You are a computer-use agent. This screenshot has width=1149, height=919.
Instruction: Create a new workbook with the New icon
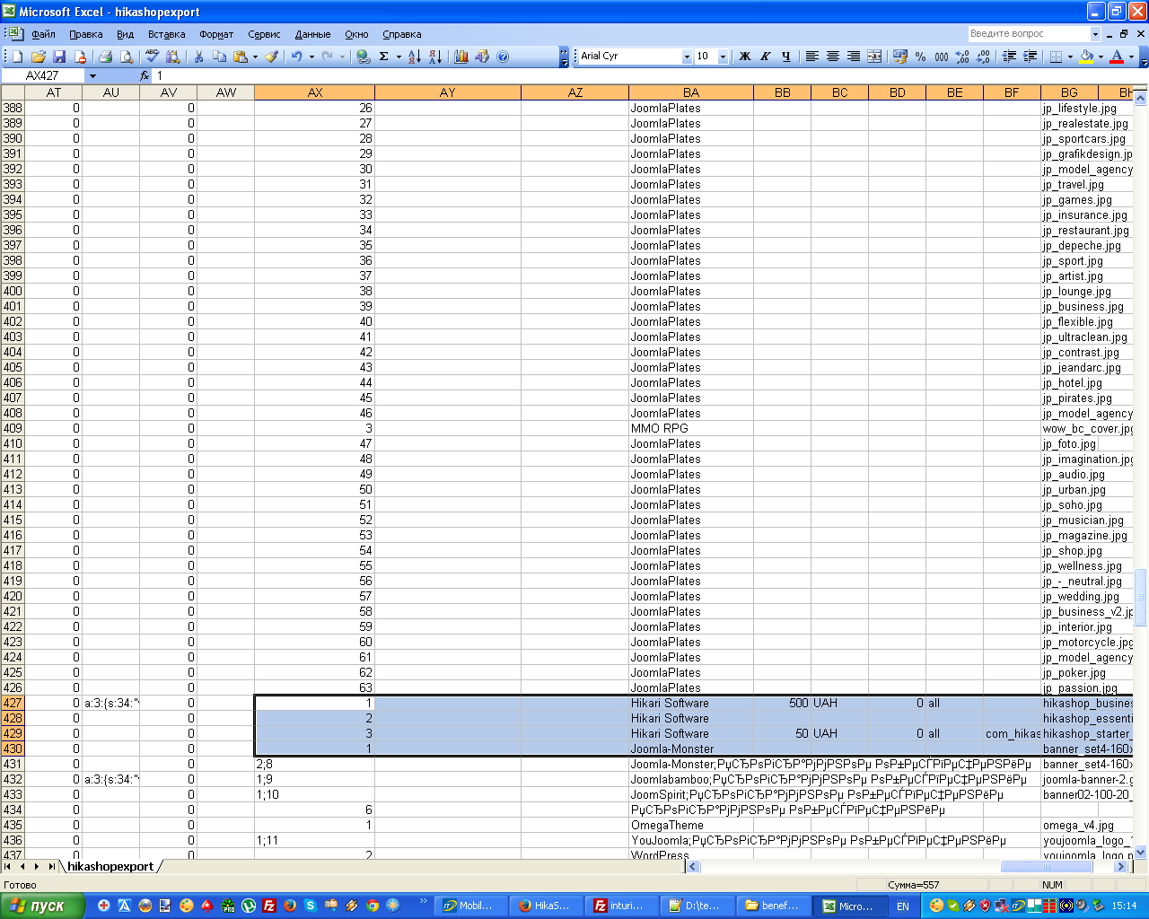[x=17, y=57]
